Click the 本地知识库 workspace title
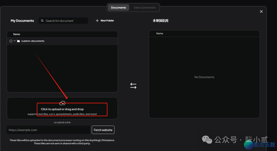This screenshot has width=277, height=151. [x=161, y=21]
